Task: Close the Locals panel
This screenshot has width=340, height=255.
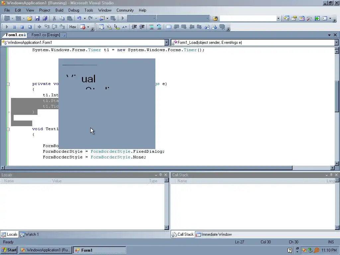Action: 166,175
